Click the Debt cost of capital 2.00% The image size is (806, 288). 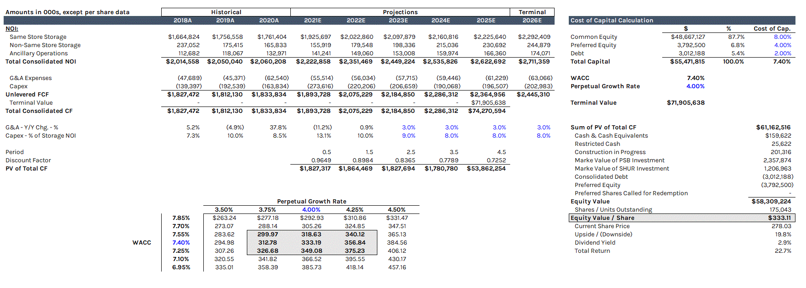click(x=783, y=53)
